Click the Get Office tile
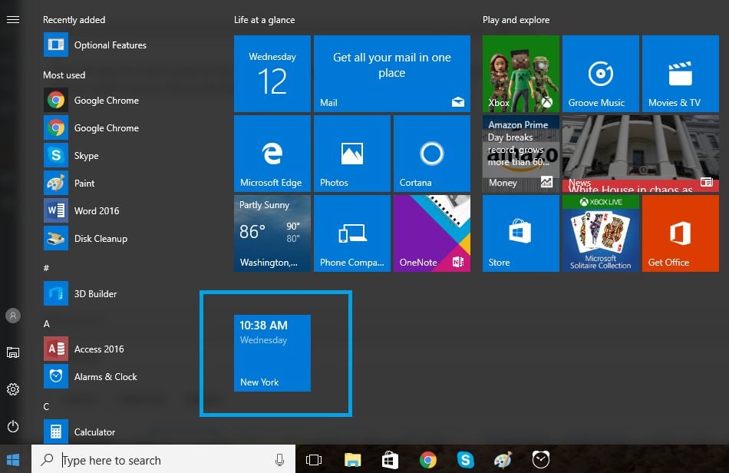The height and width of the screenshot is (473, 729). click(681, 233)
